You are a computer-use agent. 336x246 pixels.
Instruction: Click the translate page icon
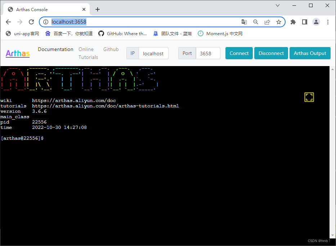click(x=244, y=22)
